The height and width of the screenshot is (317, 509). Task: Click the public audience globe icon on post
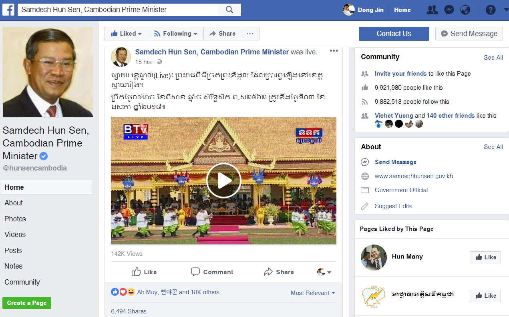coord(159,62)
